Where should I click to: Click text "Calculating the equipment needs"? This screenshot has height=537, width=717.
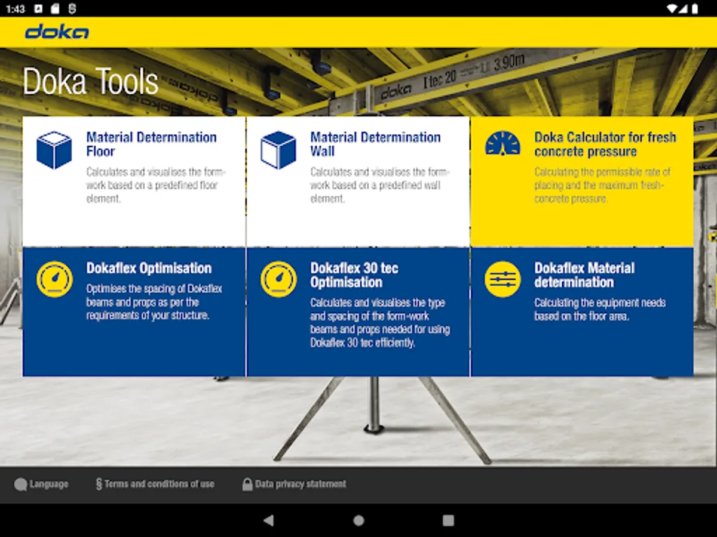point(600,303)
